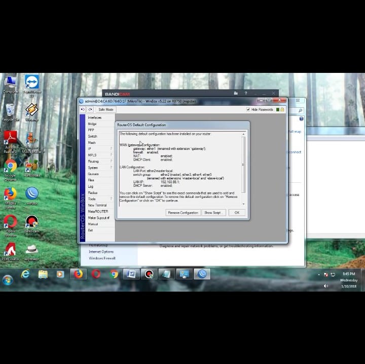This screenshot has height=364, width=365.
Task: Open the Adobe Reader 9 desktop icon
Action: pos(11,142)
